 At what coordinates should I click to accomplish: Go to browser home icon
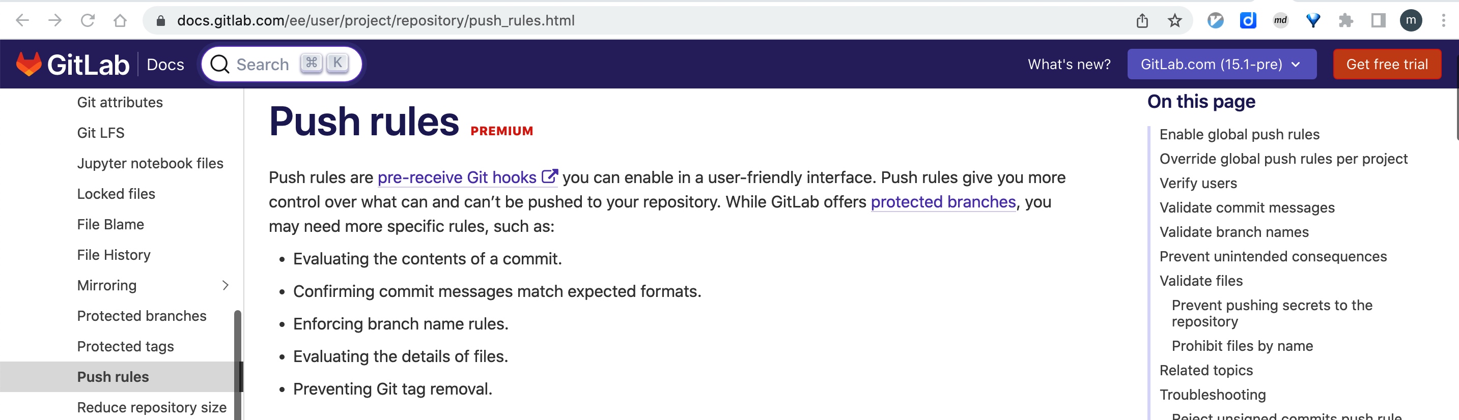point(120,21)
